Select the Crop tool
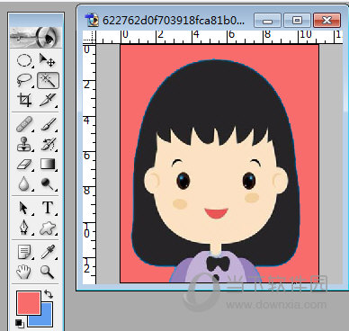This screenshot has width=349, height=331. pos(24,100)
